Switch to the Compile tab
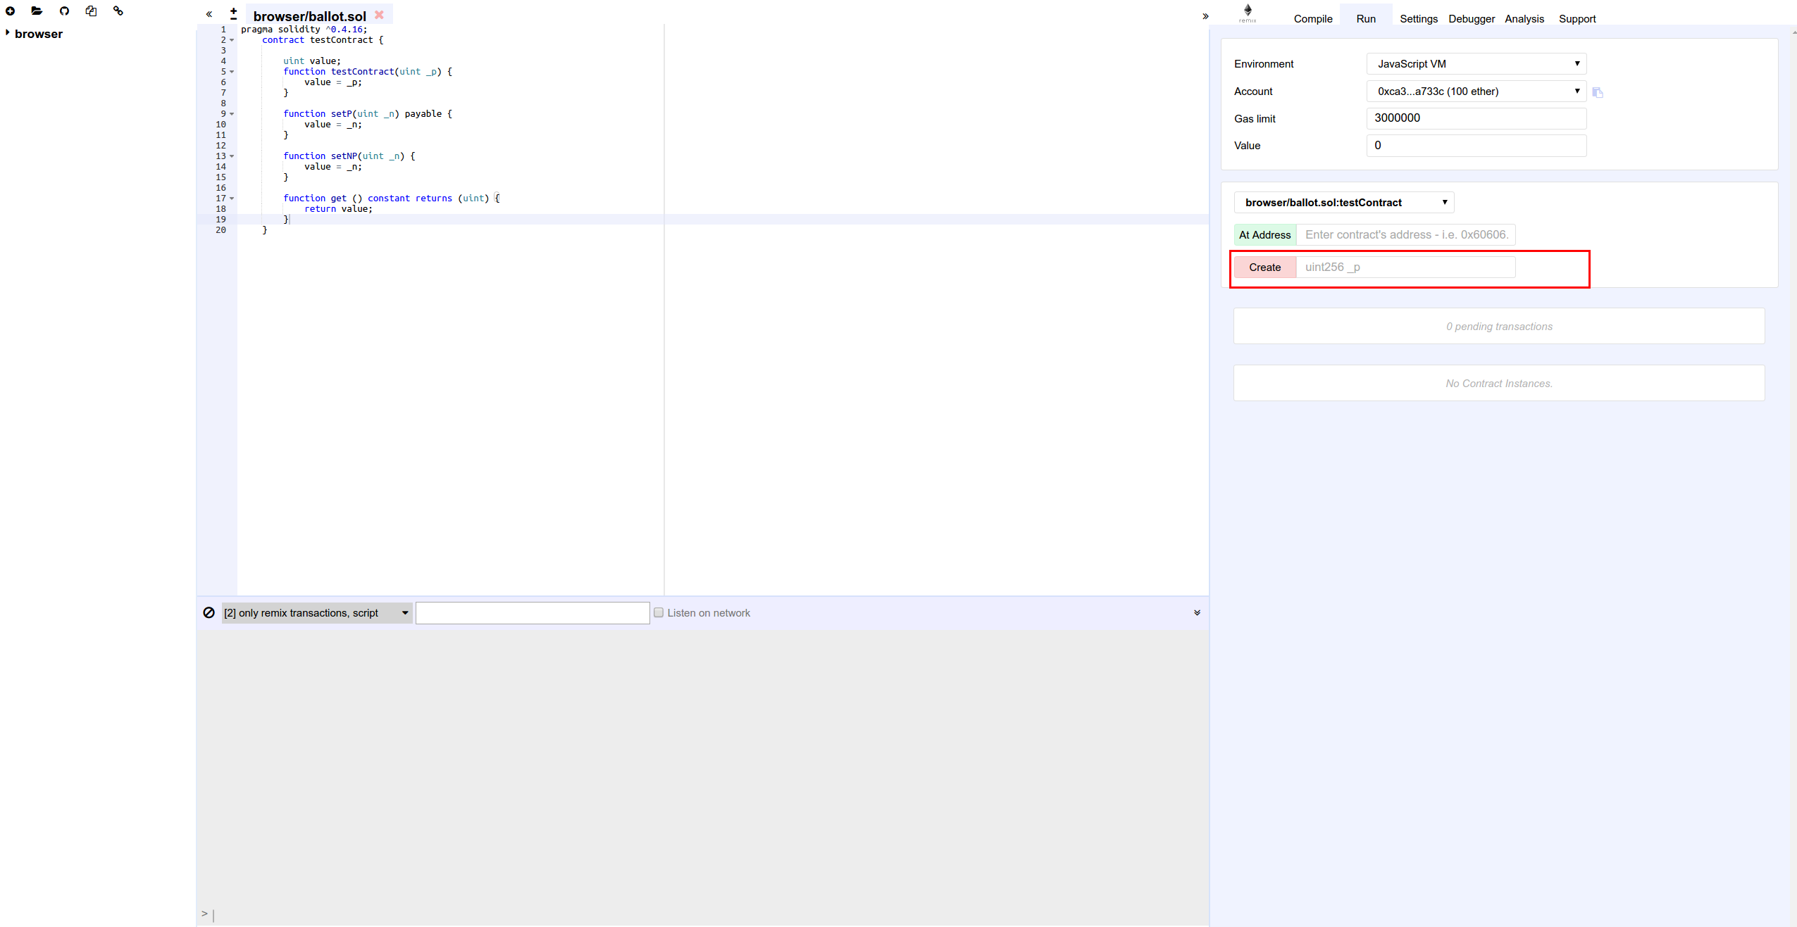 [1312, 19]
